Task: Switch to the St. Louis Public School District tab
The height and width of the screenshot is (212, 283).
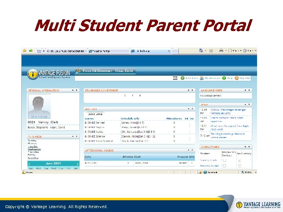Action: 66,51
